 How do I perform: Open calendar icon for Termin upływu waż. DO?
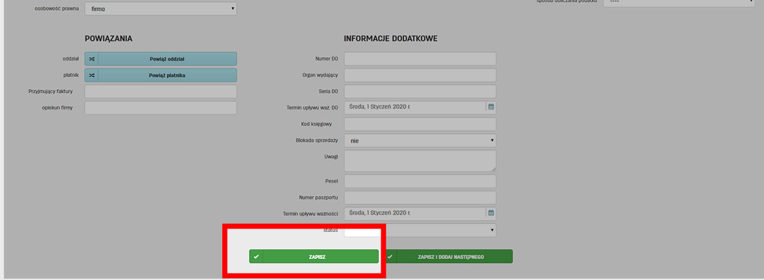(491, 107)
